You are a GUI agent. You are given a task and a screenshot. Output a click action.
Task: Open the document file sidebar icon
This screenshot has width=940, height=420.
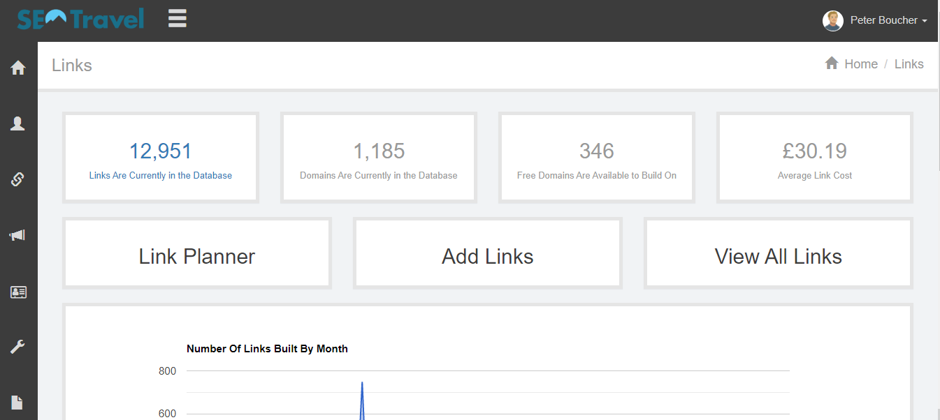pos(18,403)
